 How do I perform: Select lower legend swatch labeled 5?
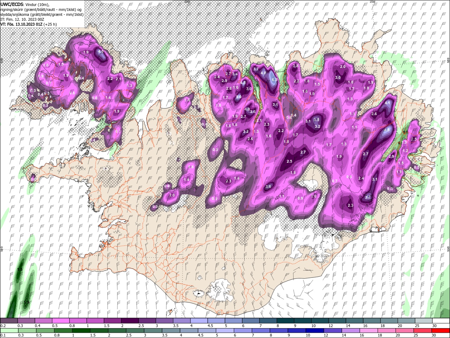(x=225, y=331)
